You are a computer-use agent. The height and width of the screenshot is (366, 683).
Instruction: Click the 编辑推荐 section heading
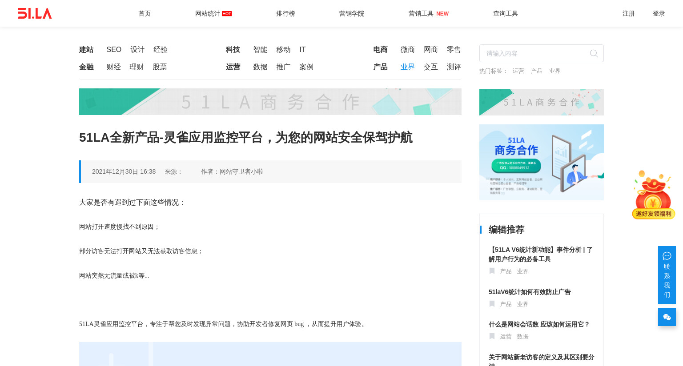[x=506, y=230]
